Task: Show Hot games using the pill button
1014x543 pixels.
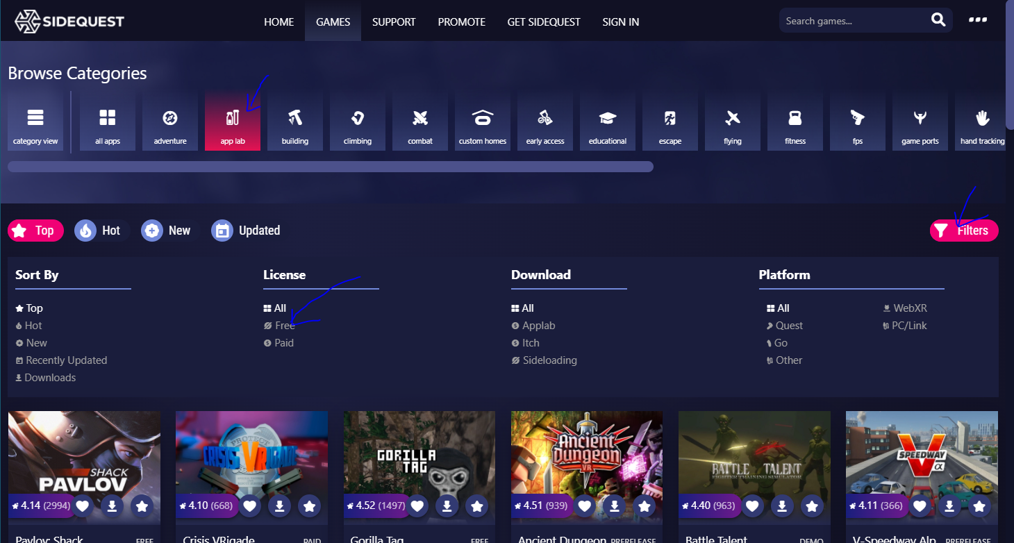Action: tap(102, 231)
